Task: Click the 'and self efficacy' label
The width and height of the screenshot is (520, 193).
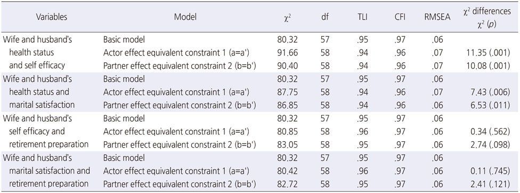Action: coord(37,66)
